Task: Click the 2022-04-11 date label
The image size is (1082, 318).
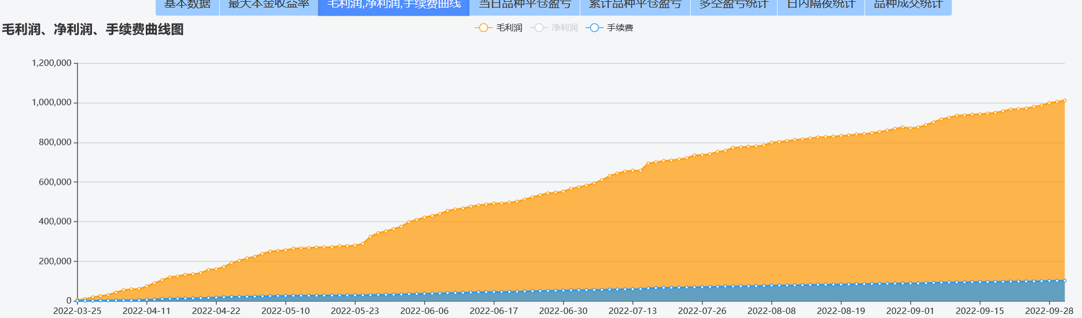Action: 146,310
